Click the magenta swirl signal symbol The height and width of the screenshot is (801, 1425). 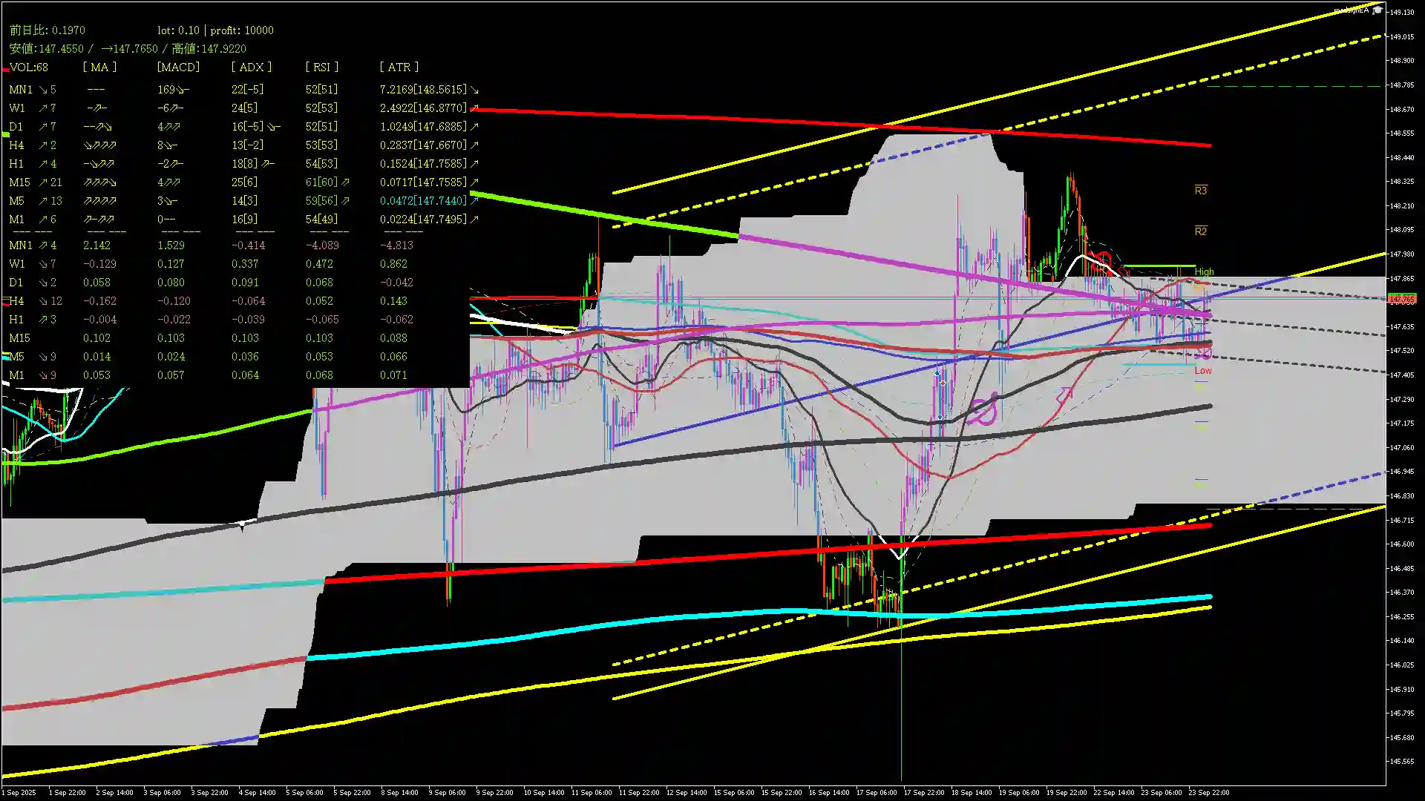click(x=983, y=410)
